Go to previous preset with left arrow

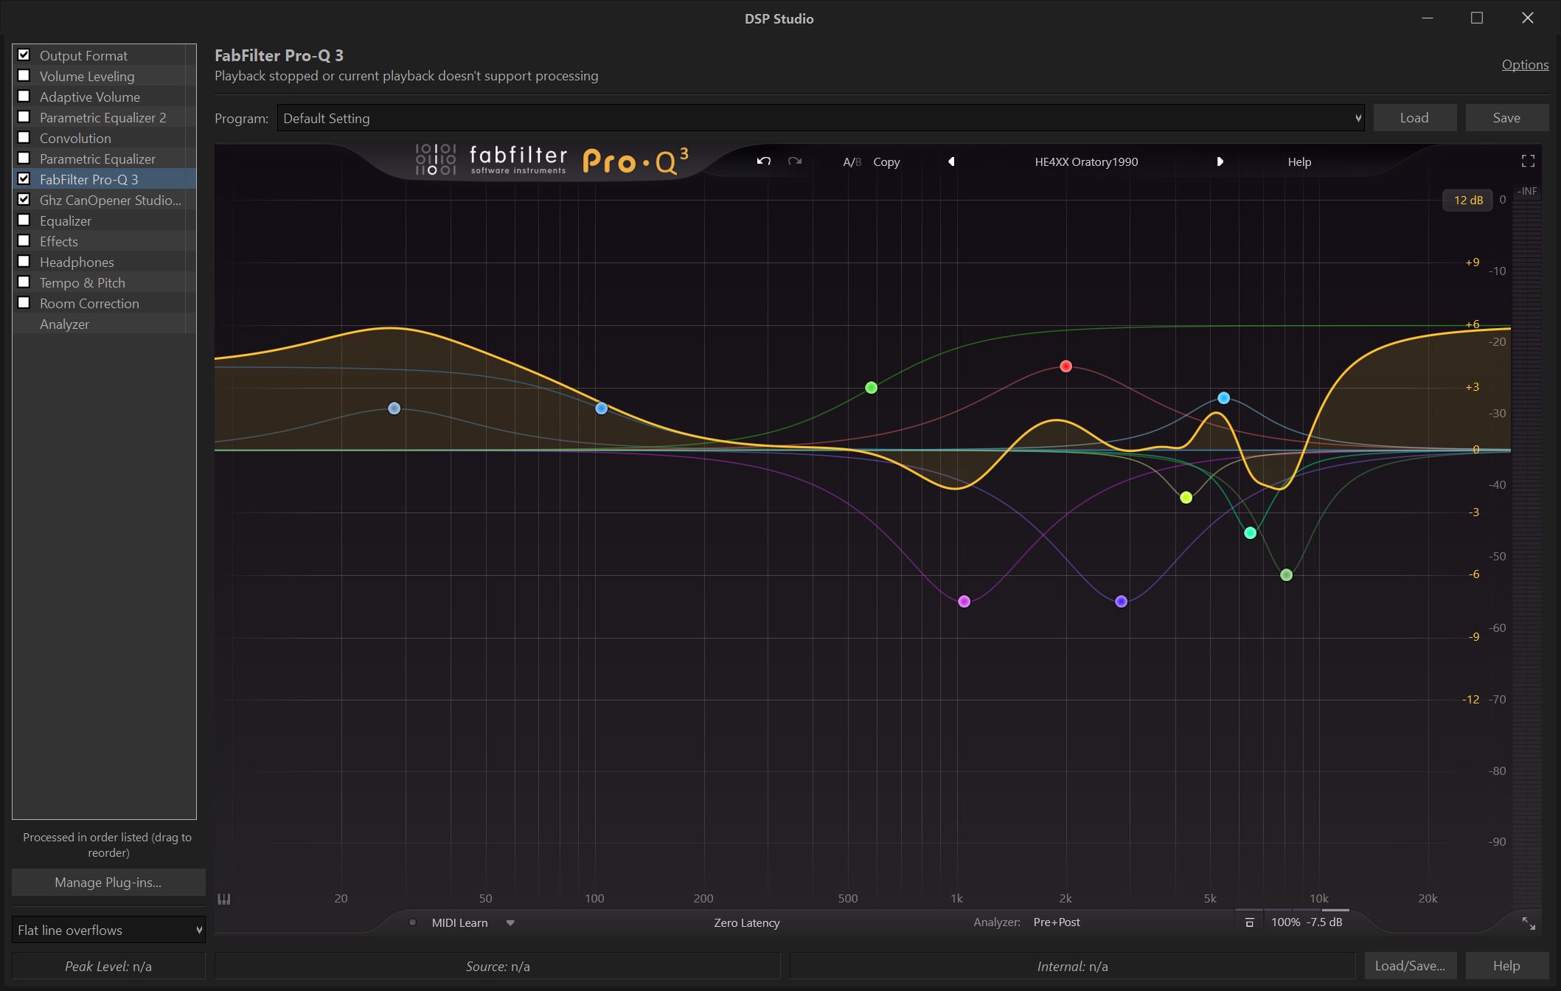[x=951, y=161]
